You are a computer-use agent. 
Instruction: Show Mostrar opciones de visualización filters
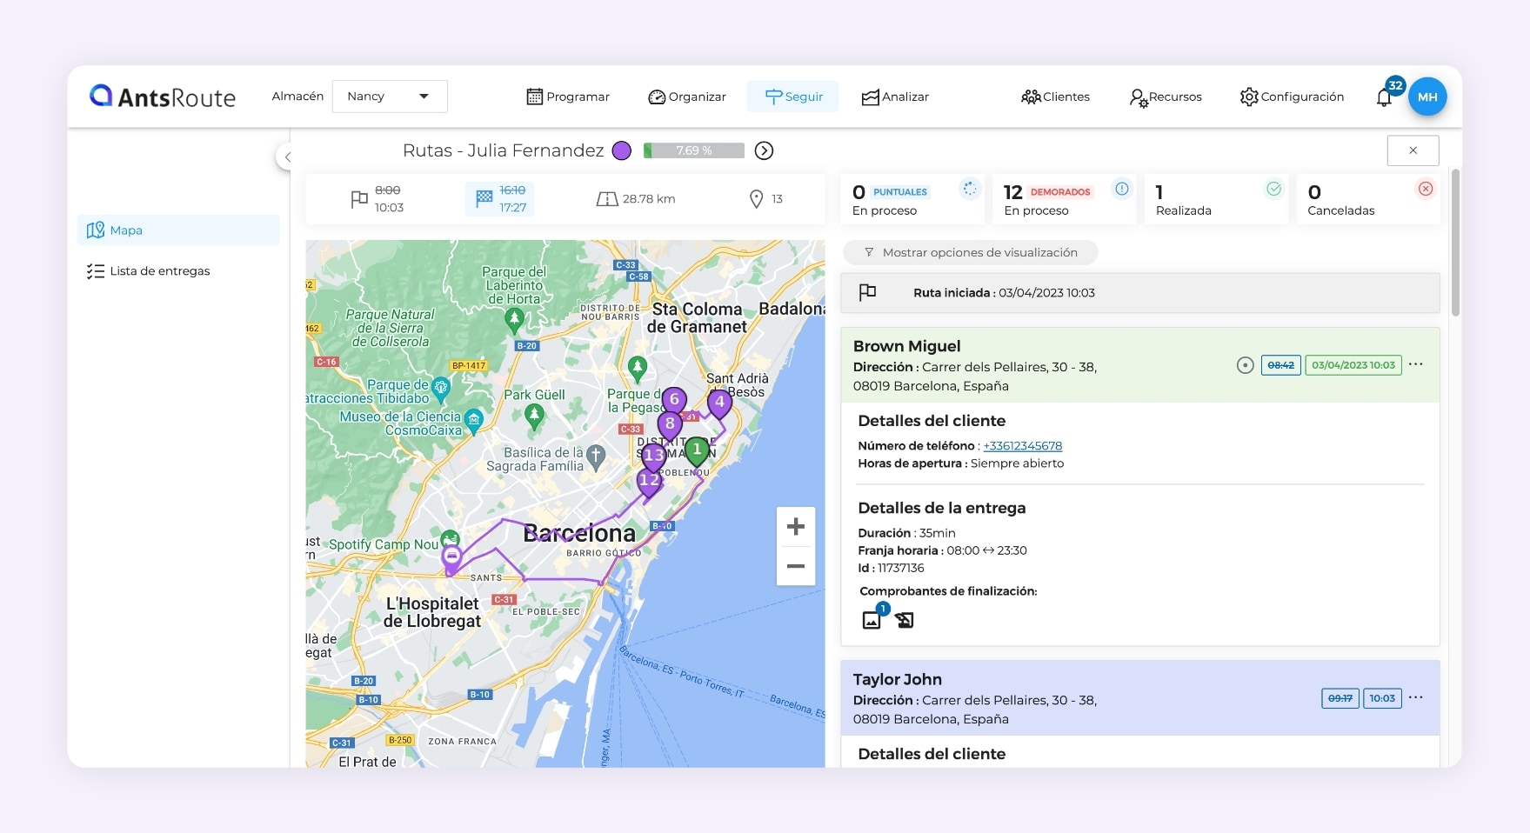(x=969, y=252)
